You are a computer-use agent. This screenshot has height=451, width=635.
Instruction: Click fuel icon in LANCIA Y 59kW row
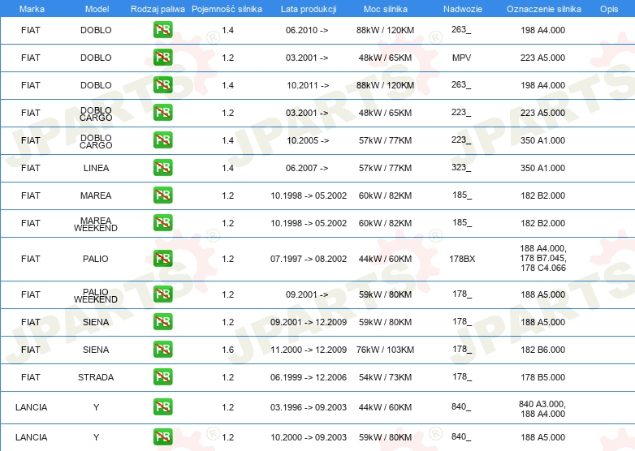pos(162,437)
